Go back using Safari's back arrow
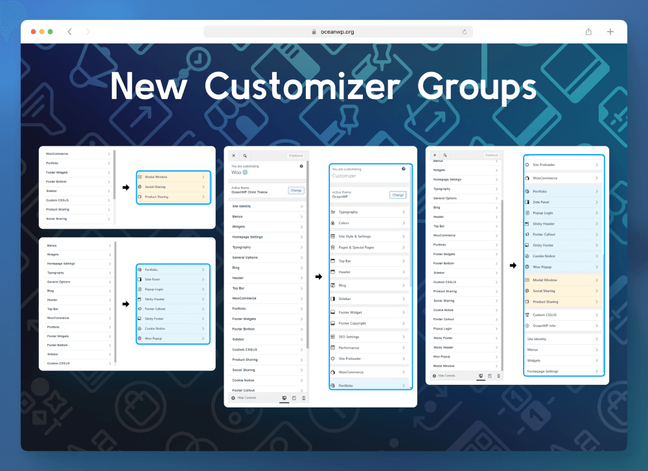This screenshot has width=648, height=471. pyautogui.click(x=70, y=32)
